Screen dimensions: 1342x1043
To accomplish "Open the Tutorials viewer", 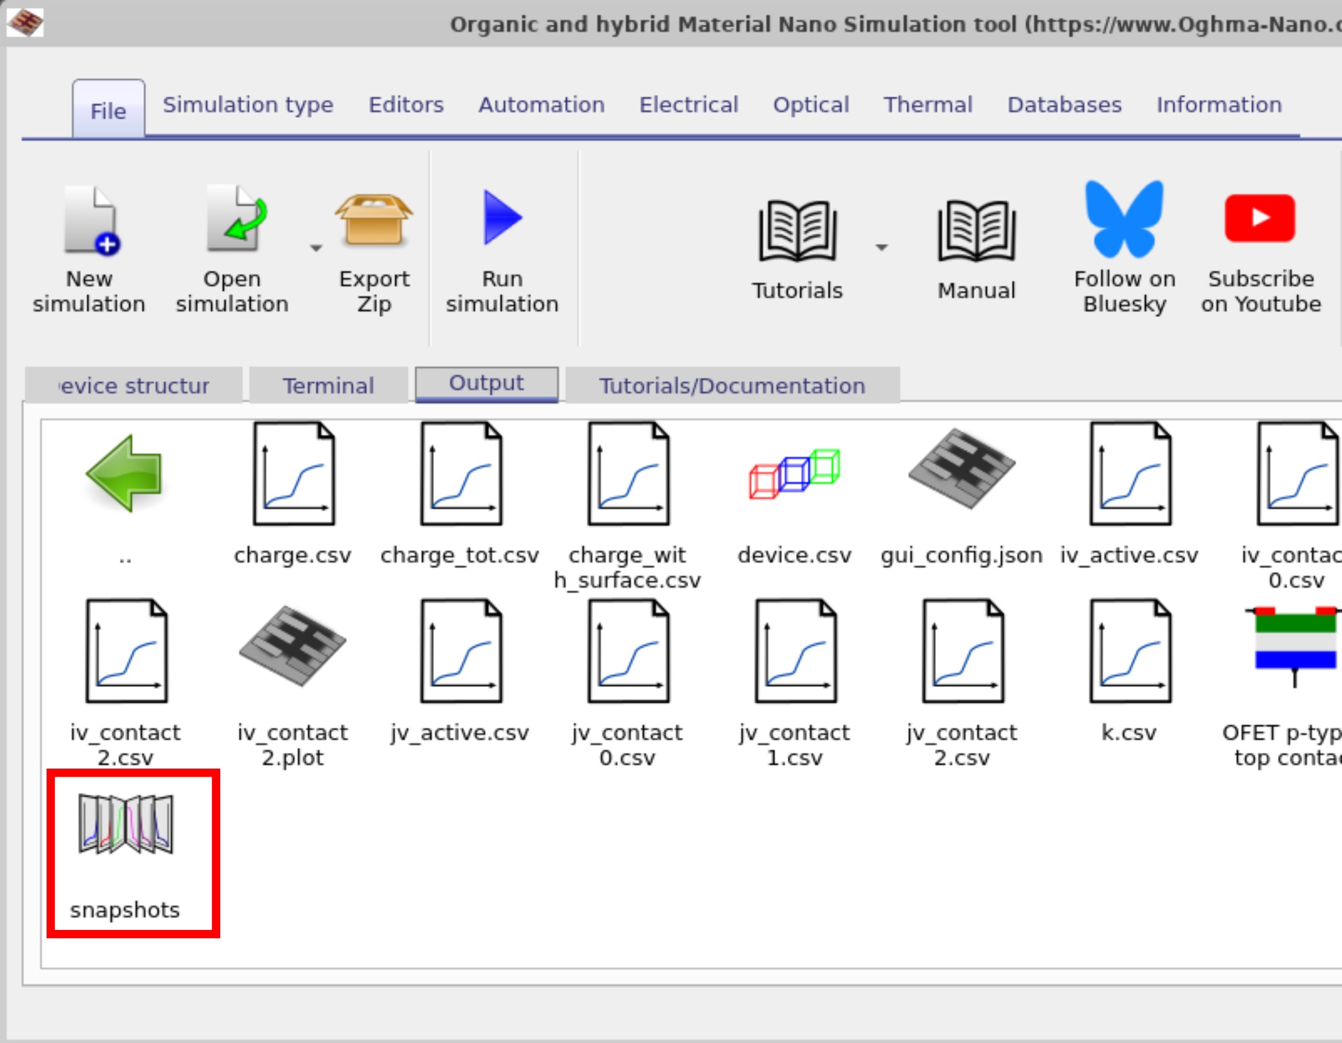I will pyautogui.click(x=796, y=246).
